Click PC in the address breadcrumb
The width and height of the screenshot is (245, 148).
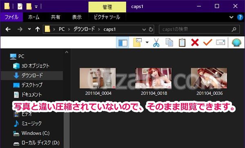click(62, 29)
